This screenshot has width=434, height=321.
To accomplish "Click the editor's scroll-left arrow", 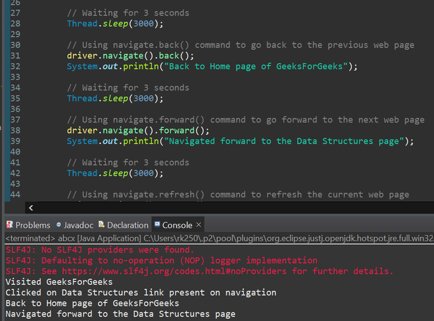I will pos(31,208).
